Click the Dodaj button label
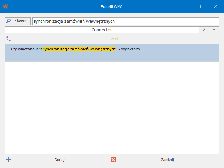 pos(59,160)
